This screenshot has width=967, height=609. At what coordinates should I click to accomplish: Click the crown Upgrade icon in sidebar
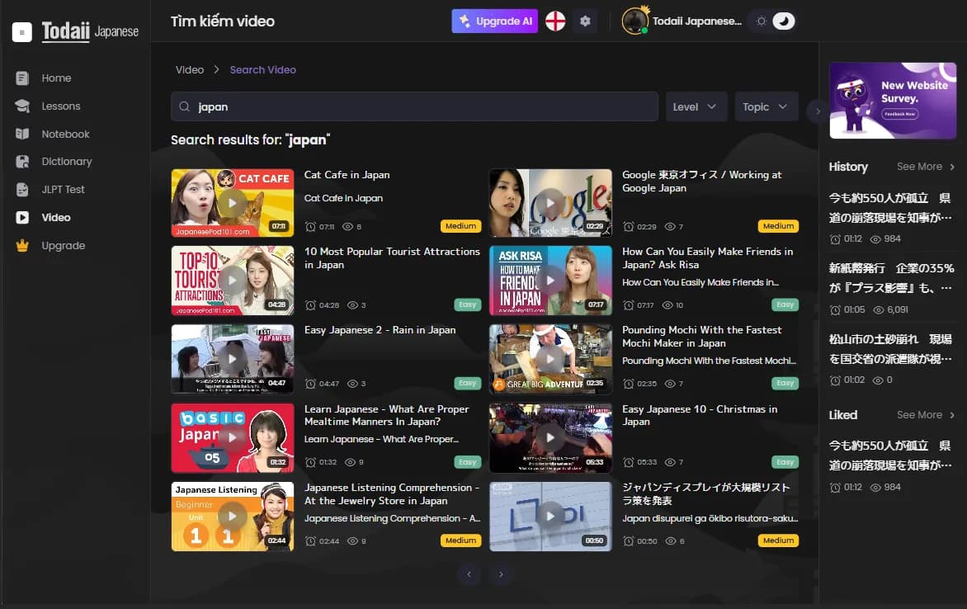click(x=22, y=246)
